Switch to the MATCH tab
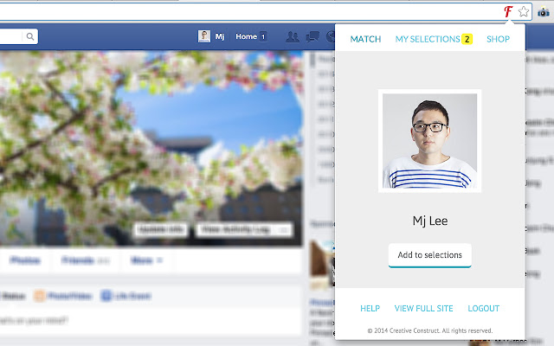Viewport: 554px width, 346px height. point(365,39)
